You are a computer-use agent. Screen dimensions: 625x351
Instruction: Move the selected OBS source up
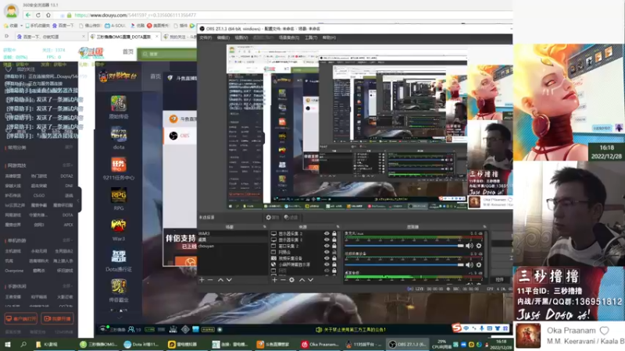(x=302, y=280)
